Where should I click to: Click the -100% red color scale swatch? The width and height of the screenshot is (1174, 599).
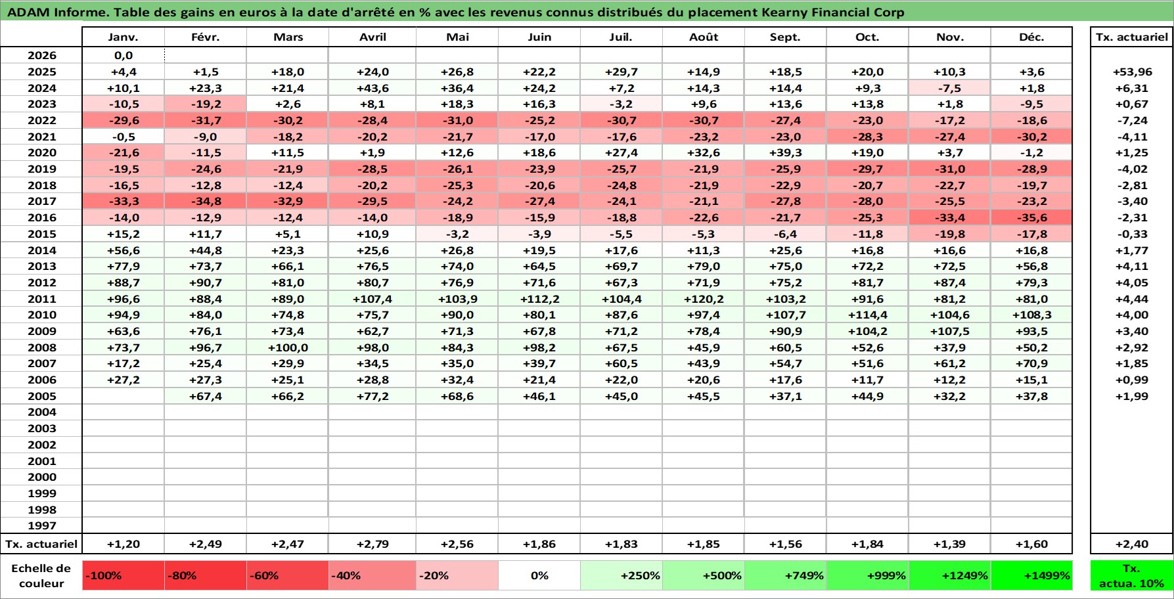124,575
